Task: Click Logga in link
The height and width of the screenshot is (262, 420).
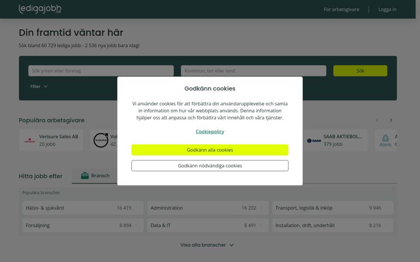Action: click(387, 9)
